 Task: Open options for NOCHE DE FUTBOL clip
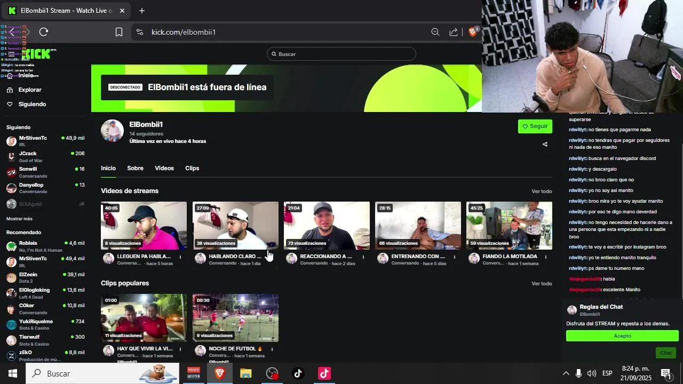[272, 349]
